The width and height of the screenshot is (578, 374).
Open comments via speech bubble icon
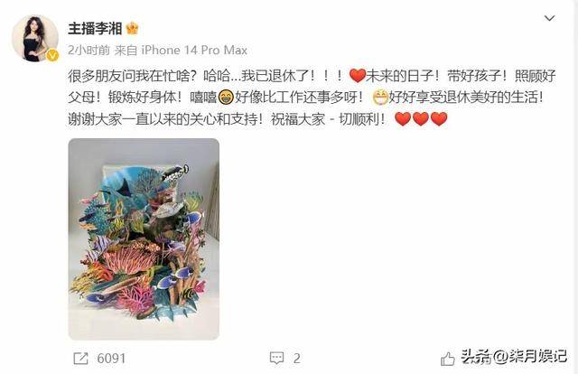coord(277,358)
